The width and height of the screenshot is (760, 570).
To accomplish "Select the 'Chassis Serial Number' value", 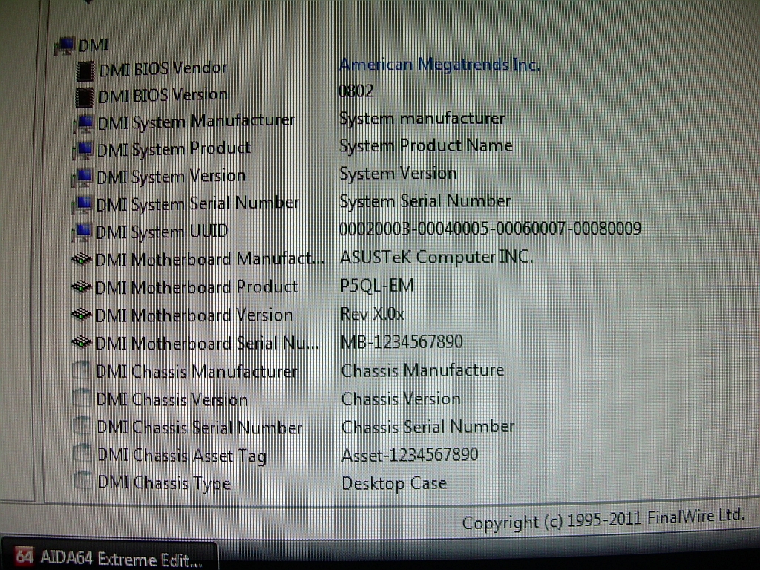I will coord(428,427).
